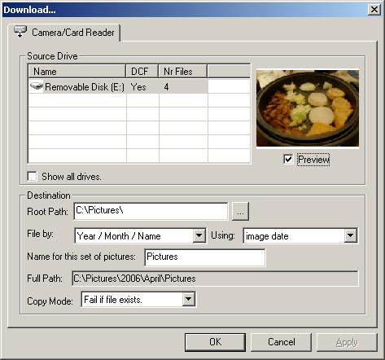
Task: Click the browse button next to Root Path
Action: coord(240,211)
